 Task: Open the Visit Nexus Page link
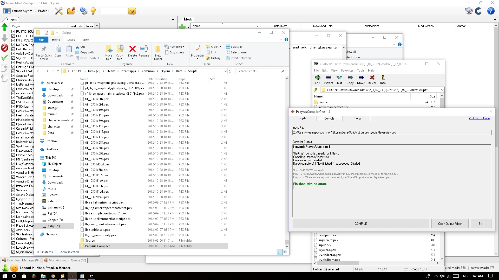coord(479,118)
